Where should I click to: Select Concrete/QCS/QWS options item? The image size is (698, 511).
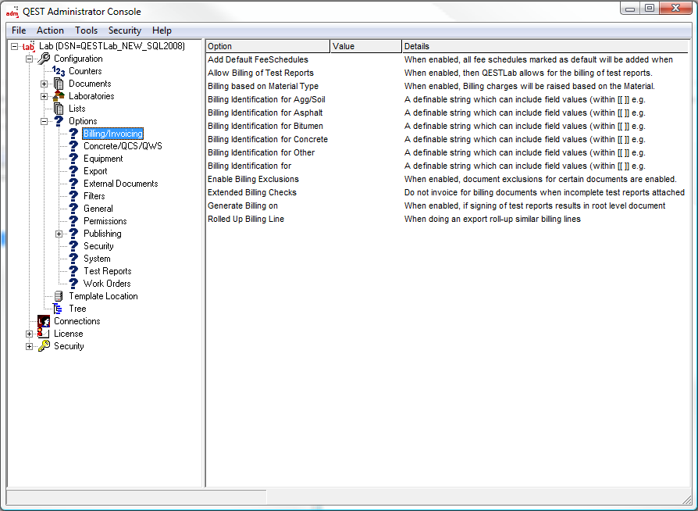(123, 146)
